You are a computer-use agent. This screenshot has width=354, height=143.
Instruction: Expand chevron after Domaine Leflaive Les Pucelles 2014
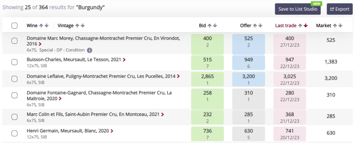tap(178, 76)
